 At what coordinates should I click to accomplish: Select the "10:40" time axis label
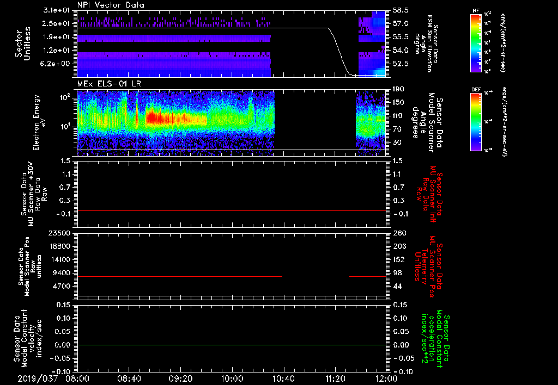283,378
